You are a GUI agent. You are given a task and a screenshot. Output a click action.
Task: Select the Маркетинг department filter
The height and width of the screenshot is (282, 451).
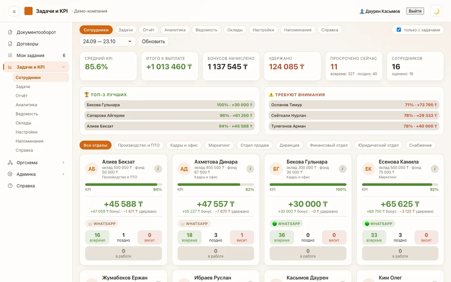[219, 145]
